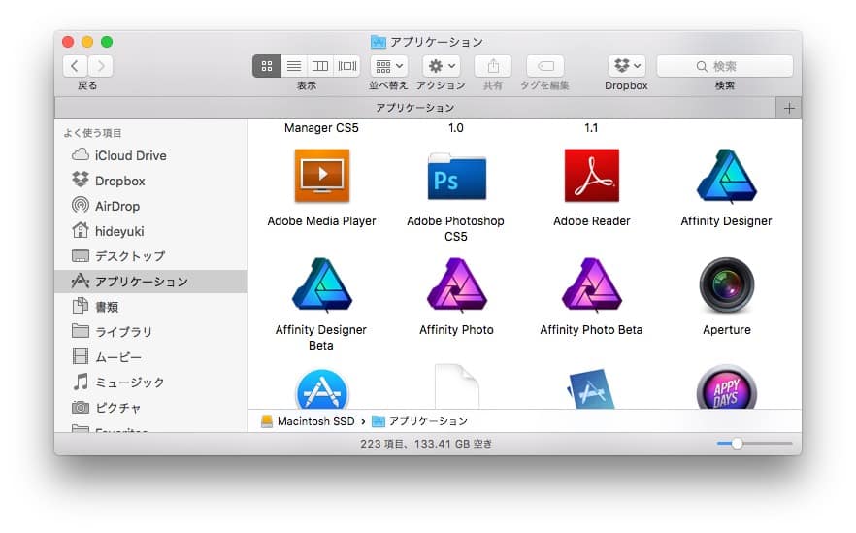Select the アプリケーション tab in tab bar
Viewport: 856px width, 533px height.
tap(414, 108)
